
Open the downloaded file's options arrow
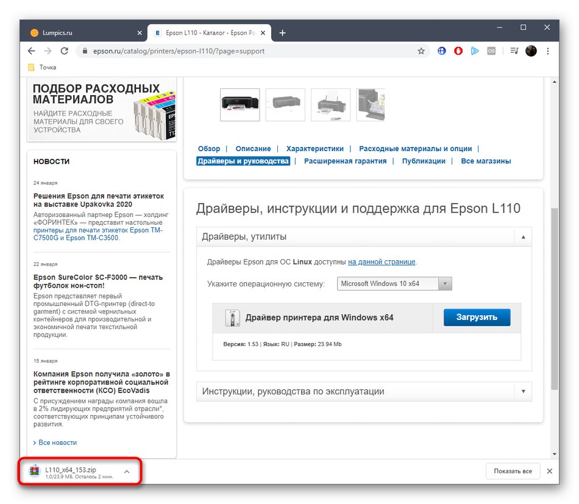click(x=127, y=470)
